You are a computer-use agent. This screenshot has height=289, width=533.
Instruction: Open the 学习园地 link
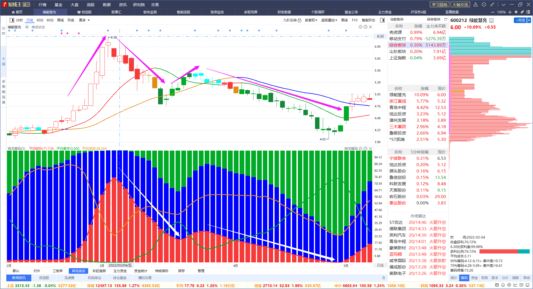click(440, 5)
